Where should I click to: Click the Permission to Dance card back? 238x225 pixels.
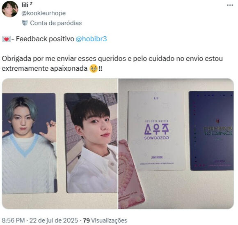tap(211, 130)
